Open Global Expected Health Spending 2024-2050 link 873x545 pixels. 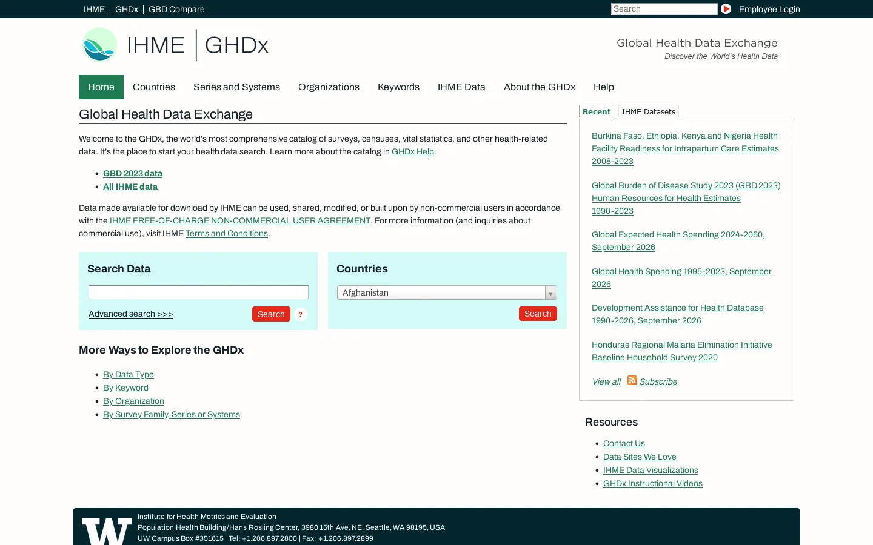point(678,241)
